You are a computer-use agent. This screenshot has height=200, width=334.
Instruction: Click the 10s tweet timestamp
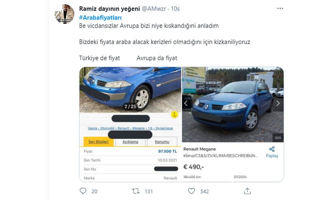(175, 9)
